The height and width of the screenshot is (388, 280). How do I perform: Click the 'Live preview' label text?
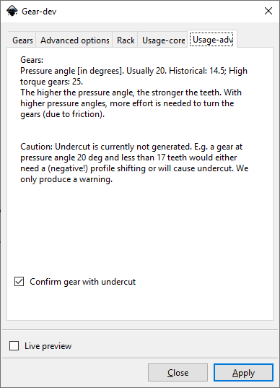48,346
